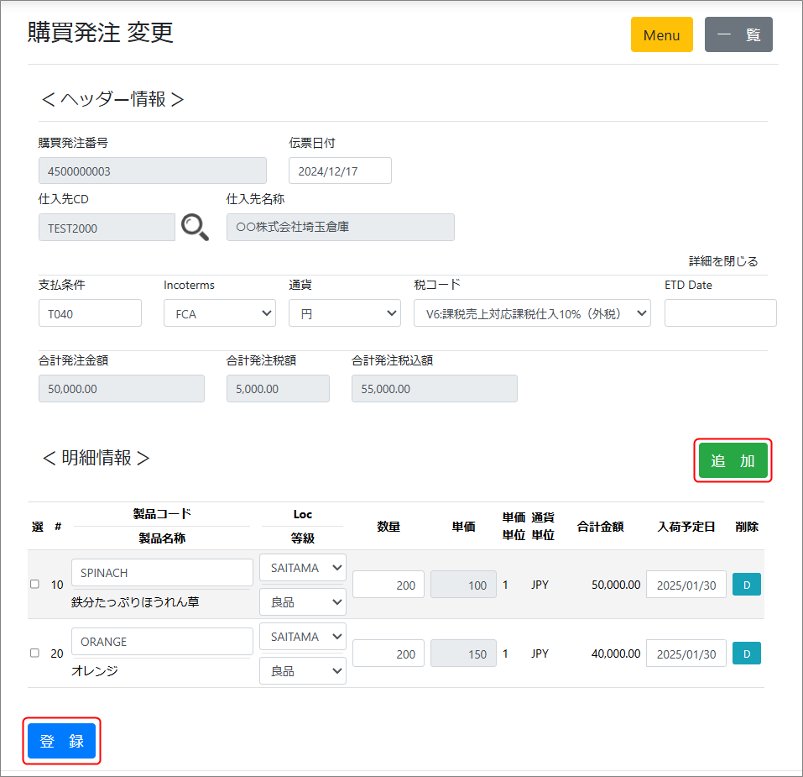Screen dimensions: 803x777
Task: Open the yellow Menu button
Action: click(661, 34)
